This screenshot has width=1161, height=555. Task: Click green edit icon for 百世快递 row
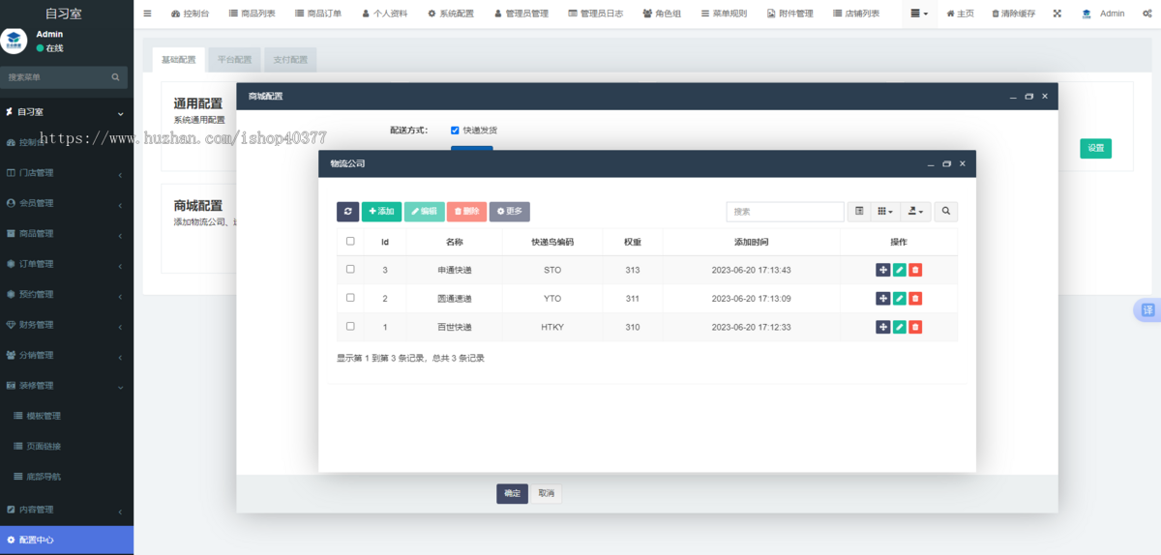pyautogui.click(x=899, y=327)
